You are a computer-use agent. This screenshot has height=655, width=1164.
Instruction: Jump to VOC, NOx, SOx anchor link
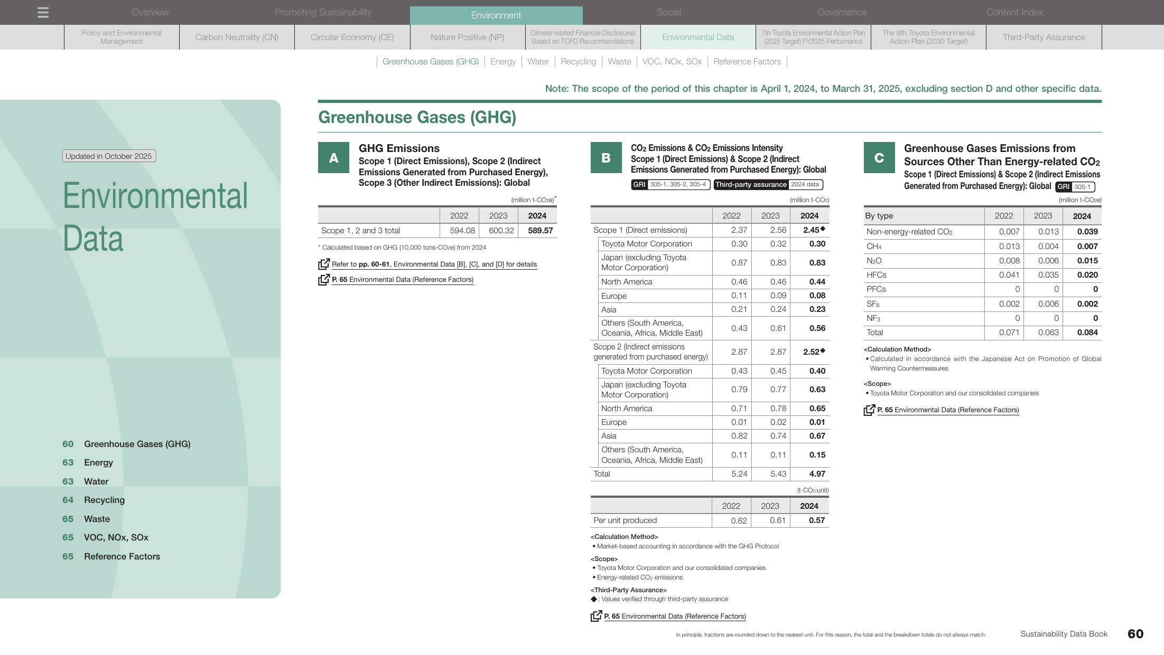[x=672, y=62]
